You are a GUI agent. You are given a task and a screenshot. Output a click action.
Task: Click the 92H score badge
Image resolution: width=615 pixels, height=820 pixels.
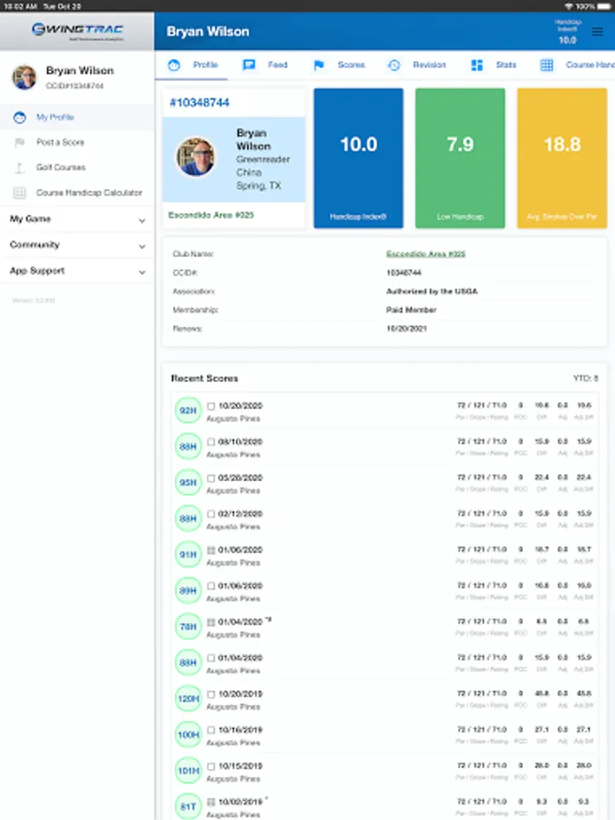pyautogui.click(x=189, y=412)
